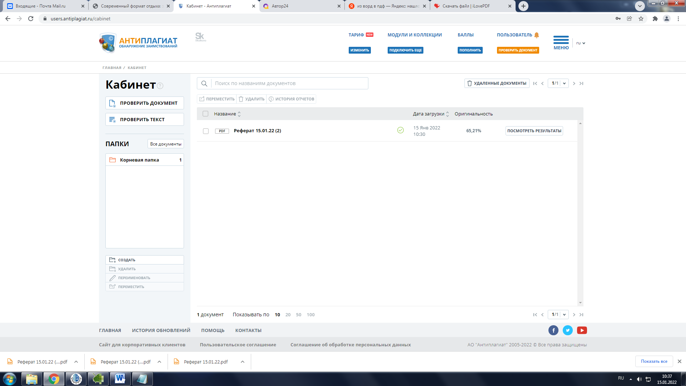Viewport: 686px width, 386px height.
Task: Click the document search input field
Action: [x=289, y=83]
